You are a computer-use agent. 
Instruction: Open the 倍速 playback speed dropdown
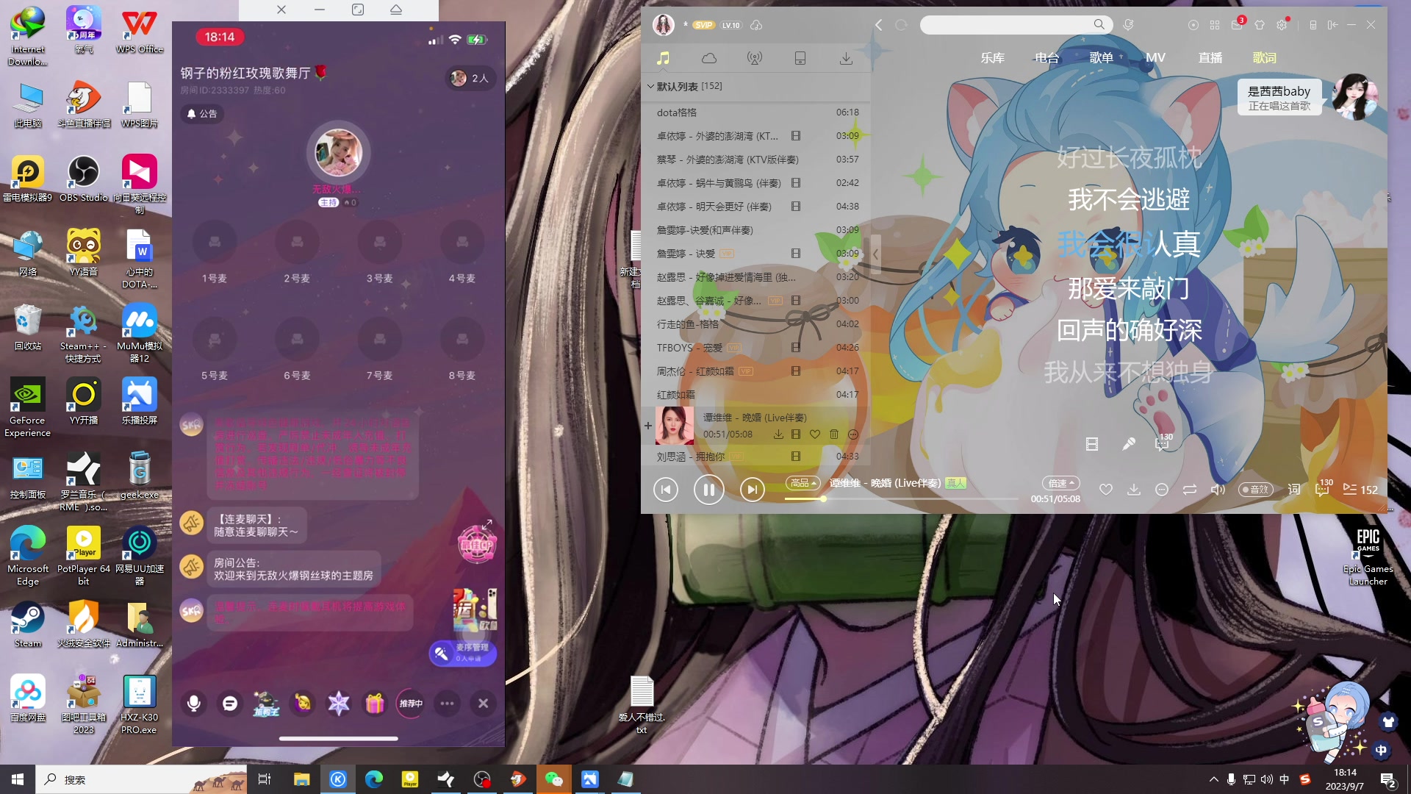pos(1060,483)
